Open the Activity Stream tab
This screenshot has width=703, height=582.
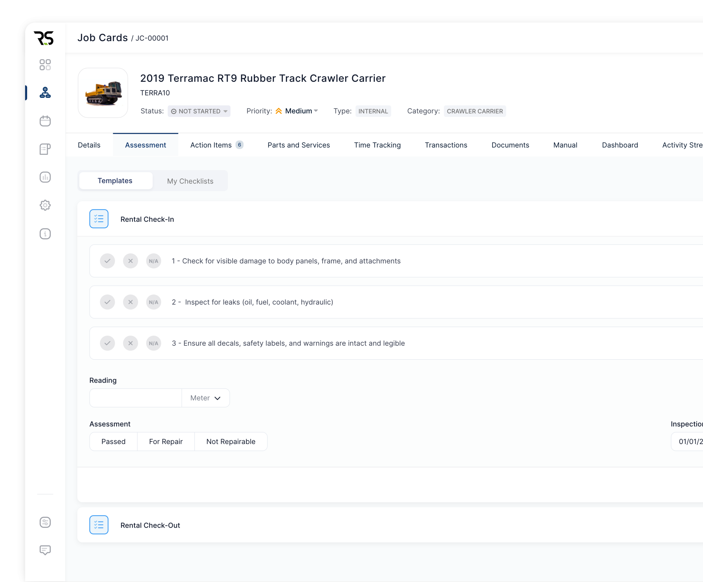point(682,145)
